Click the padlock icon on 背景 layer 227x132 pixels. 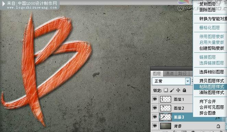click(x=218, y=126)
